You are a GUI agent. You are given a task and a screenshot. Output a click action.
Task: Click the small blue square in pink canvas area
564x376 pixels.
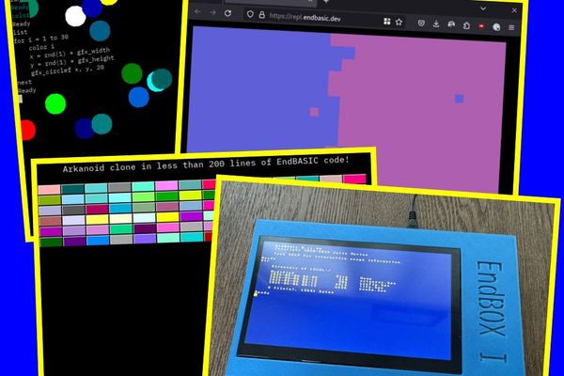tap(459, 99)
